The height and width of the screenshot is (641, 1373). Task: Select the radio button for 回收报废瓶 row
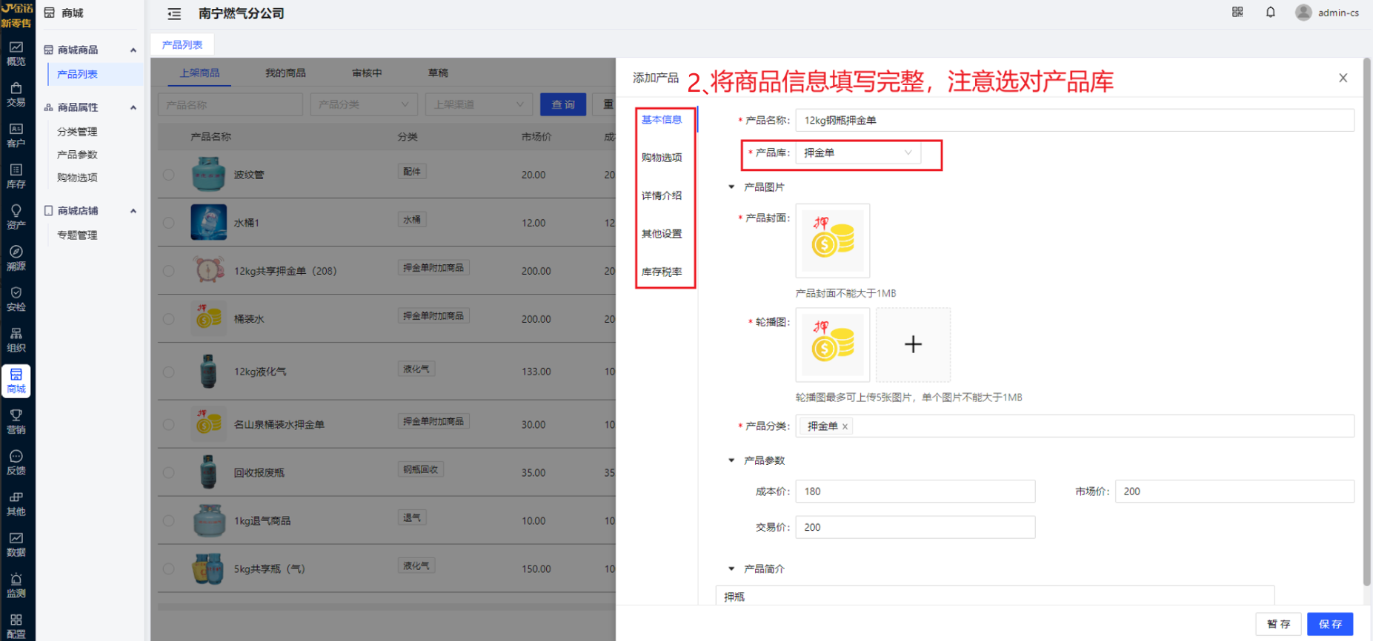tap(169, 472)
